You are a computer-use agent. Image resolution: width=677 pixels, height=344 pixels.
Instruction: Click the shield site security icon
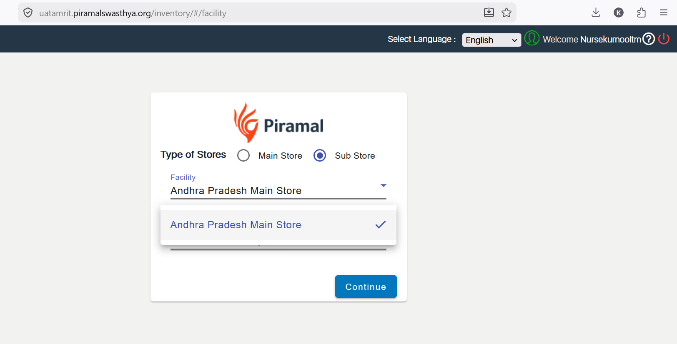point(28,13)
